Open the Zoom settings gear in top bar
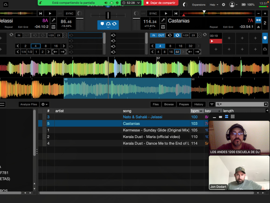The width and height of the screenshot is (270, 203). pyautogui.click(x=224, y=5)
